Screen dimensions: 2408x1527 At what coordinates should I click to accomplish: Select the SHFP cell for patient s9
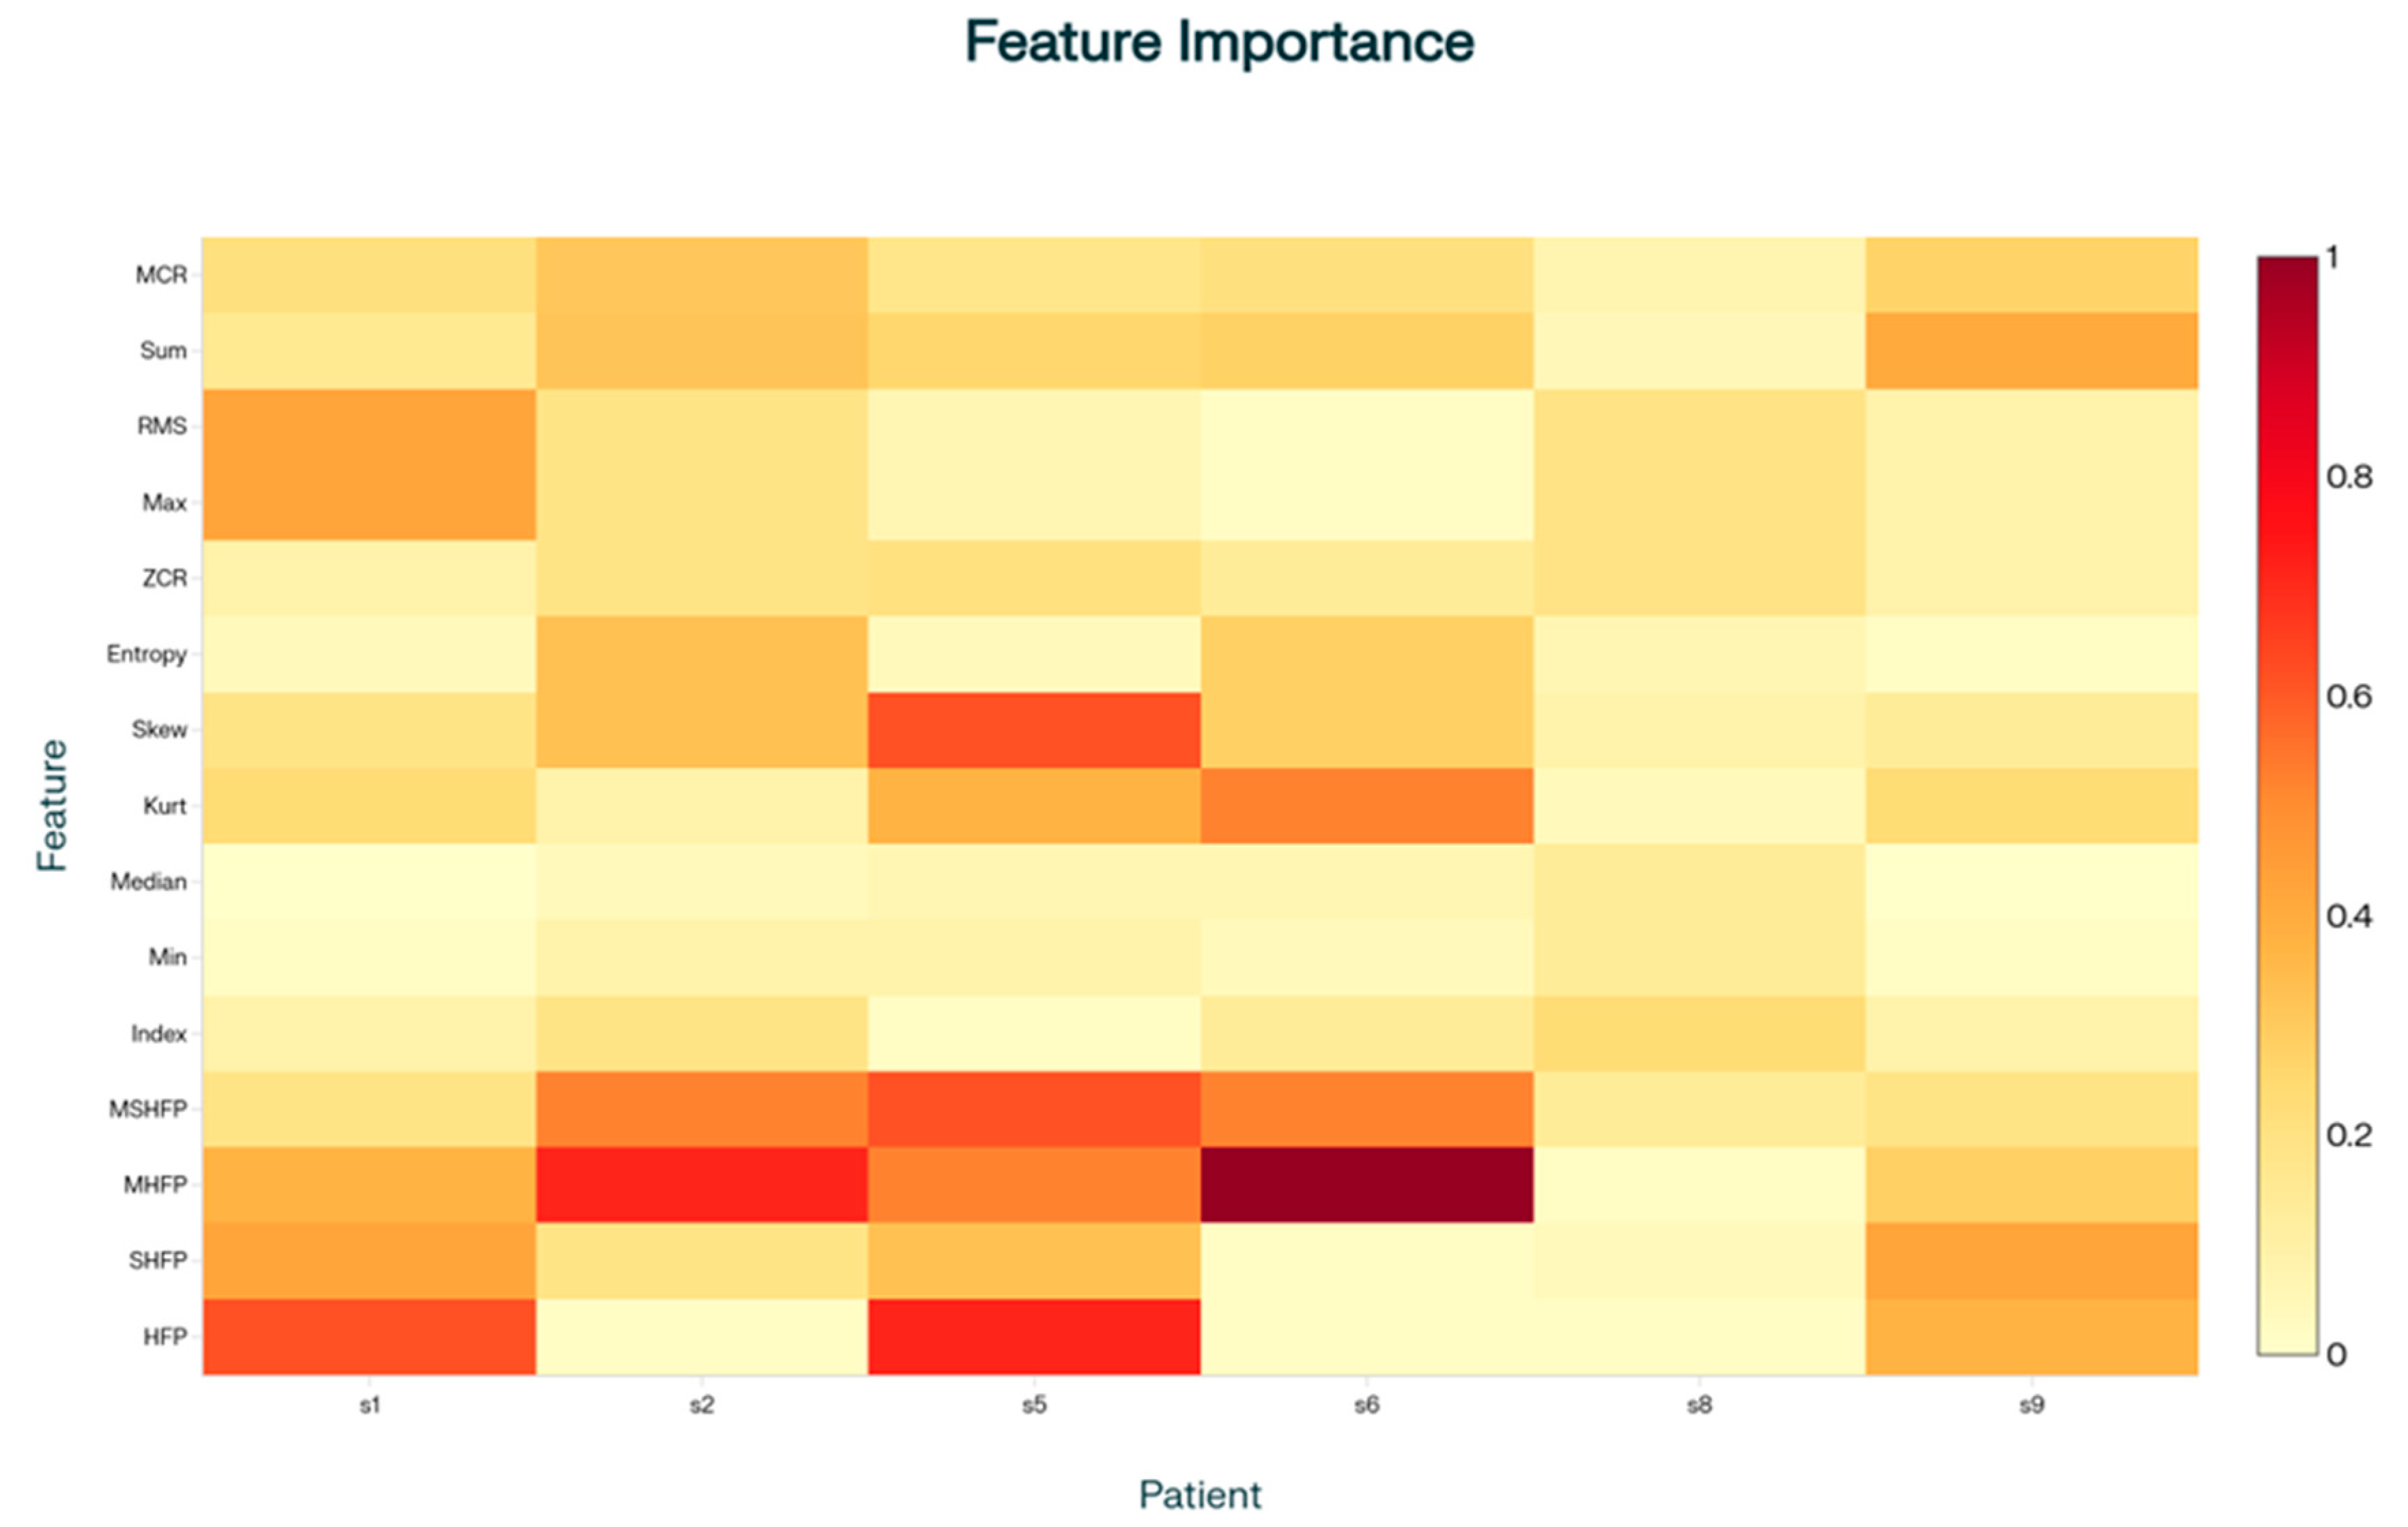[2031, 1260]
